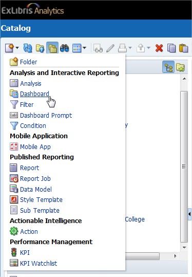Open the New dropdown arrow
Screen dimensions: 192x277
(x=17, y=48)
